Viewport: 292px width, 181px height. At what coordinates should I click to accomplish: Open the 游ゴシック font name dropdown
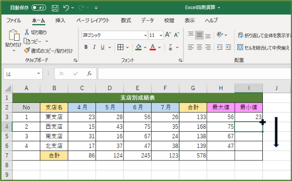[145, 35]
